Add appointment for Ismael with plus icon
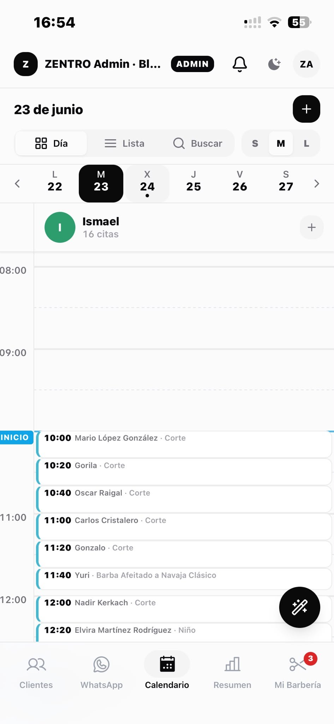Screen dimensions: 334x724 tap(311, 227)
